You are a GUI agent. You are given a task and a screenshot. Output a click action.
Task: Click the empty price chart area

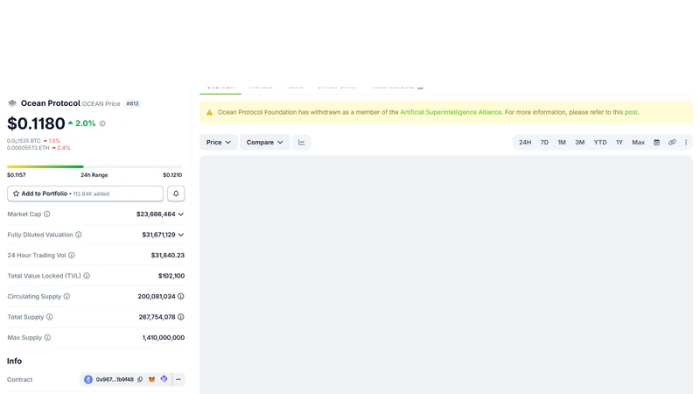click(446, 275)
